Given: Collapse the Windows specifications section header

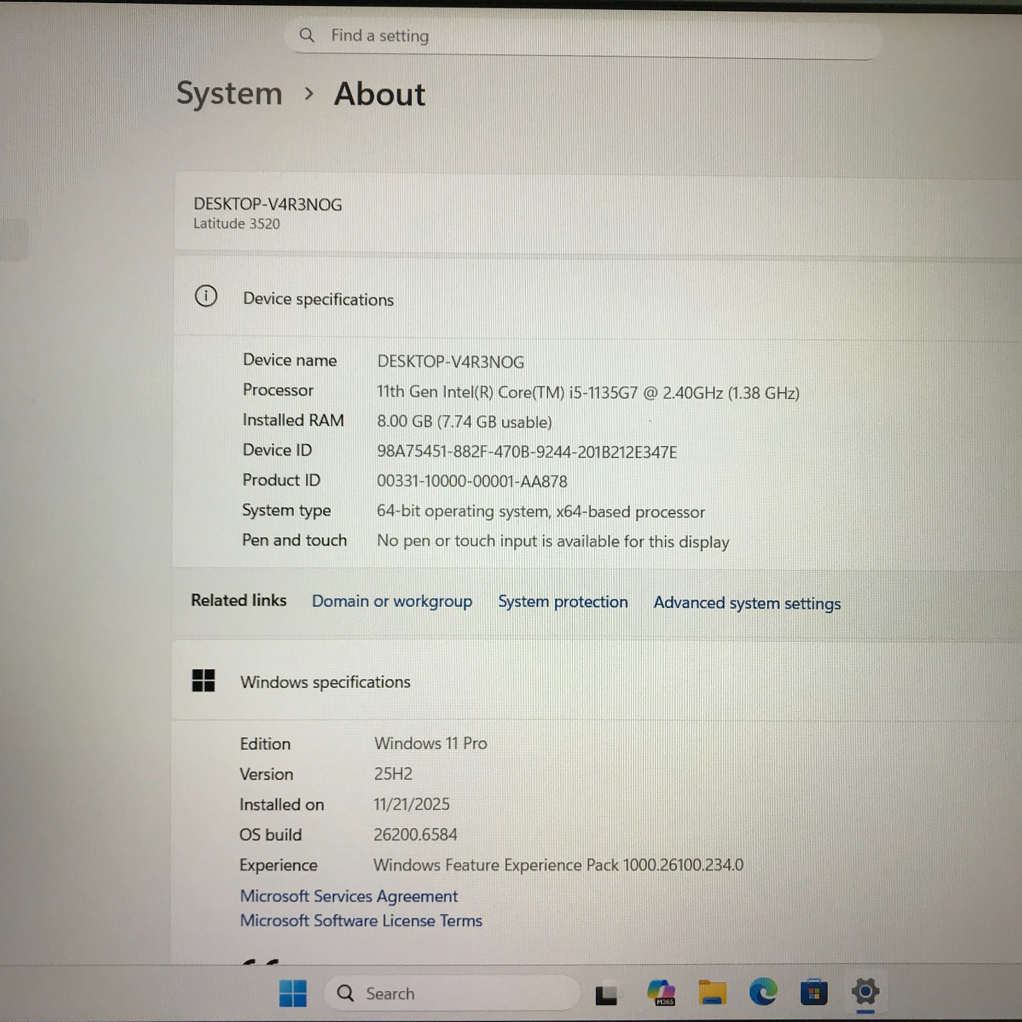Looking at the screenshot, I should pyautogui.click(x=596, y=682).
